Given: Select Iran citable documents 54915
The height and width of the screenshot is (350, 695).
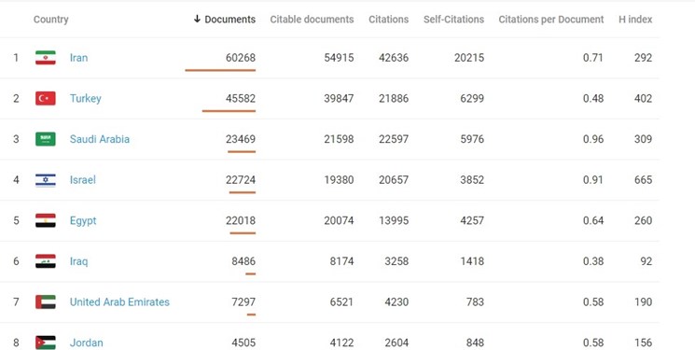Looking at the screenshot, I should click(339, 58).
